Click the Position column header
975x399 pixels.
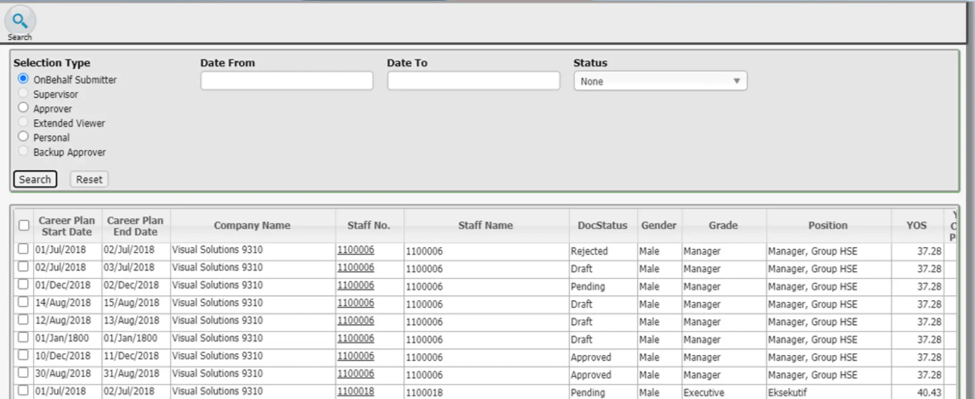(828, 226)
